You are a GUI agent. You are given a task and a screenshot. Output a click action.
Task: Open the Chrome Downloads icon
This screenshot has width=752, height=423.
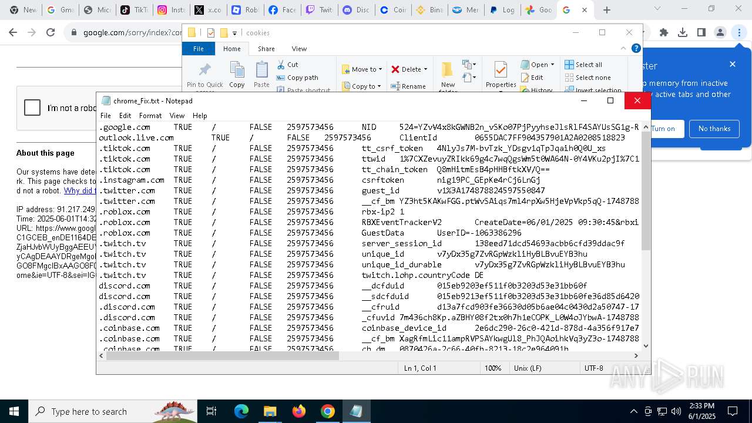tap(683, 32)
